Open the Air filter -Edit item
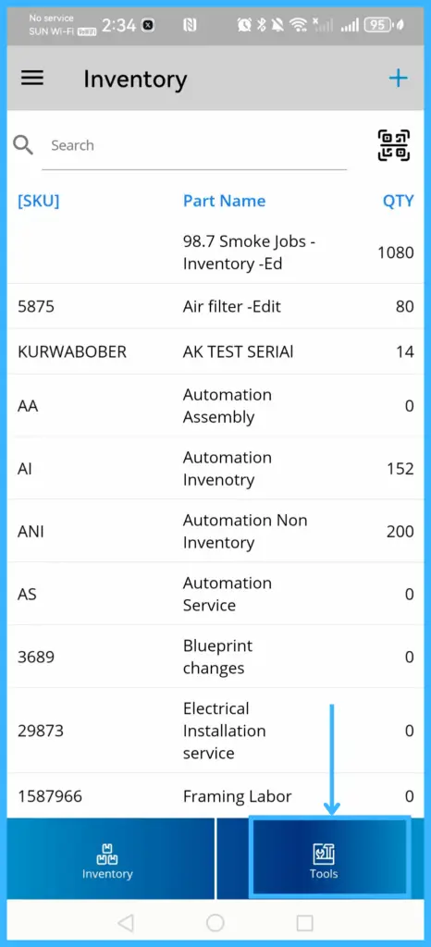Image resolution: width=431 pixels, height=947 pixels. 215,306
